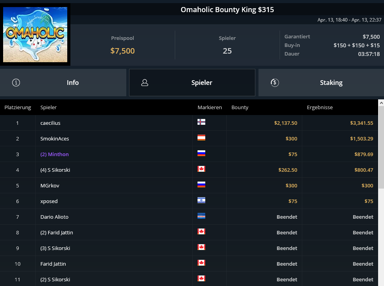Sort by Bounty column header
Image resolution: width=384 pixels, height=286 pixels.
tap(240, 107)
